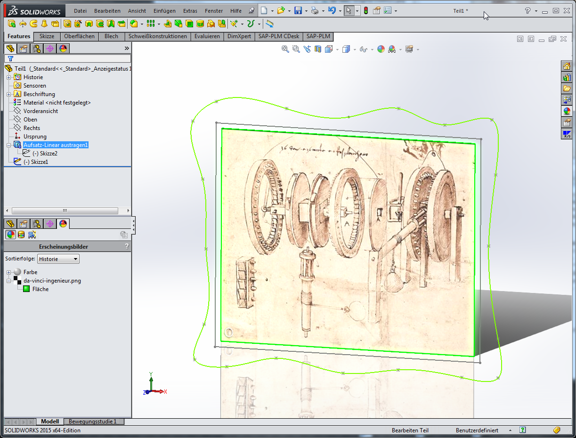Click the Reference Geometry icon
Screen dimensions: 576x438
pyautogui.click(x=234, y=24)
